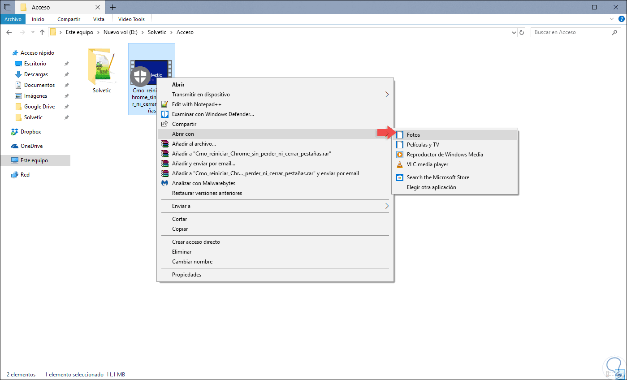Switch to the Vista ribbon tab
The image size is (627, 380).
[x=99, y=19]
